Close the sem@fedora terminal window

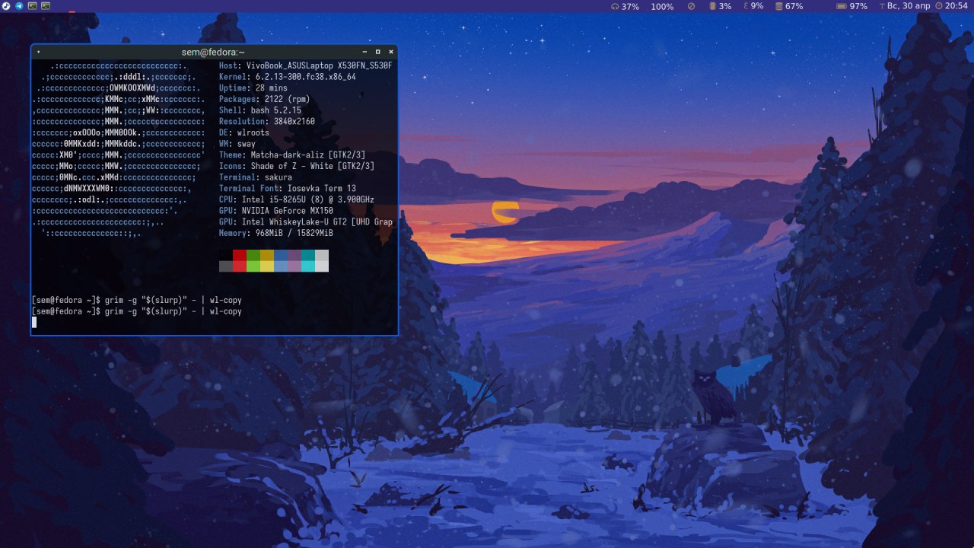pyautogui.click(x=391, y=52)
